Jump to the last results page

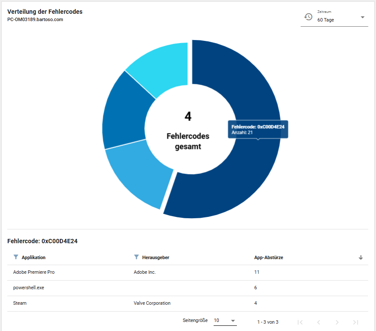[356, 322]
